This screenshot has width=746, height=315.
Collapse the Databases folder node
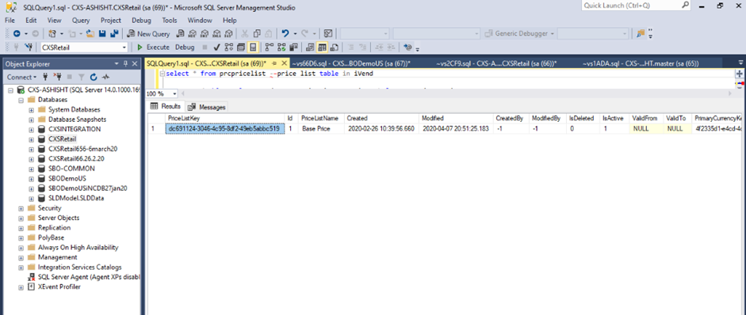(x=21, y=100)
